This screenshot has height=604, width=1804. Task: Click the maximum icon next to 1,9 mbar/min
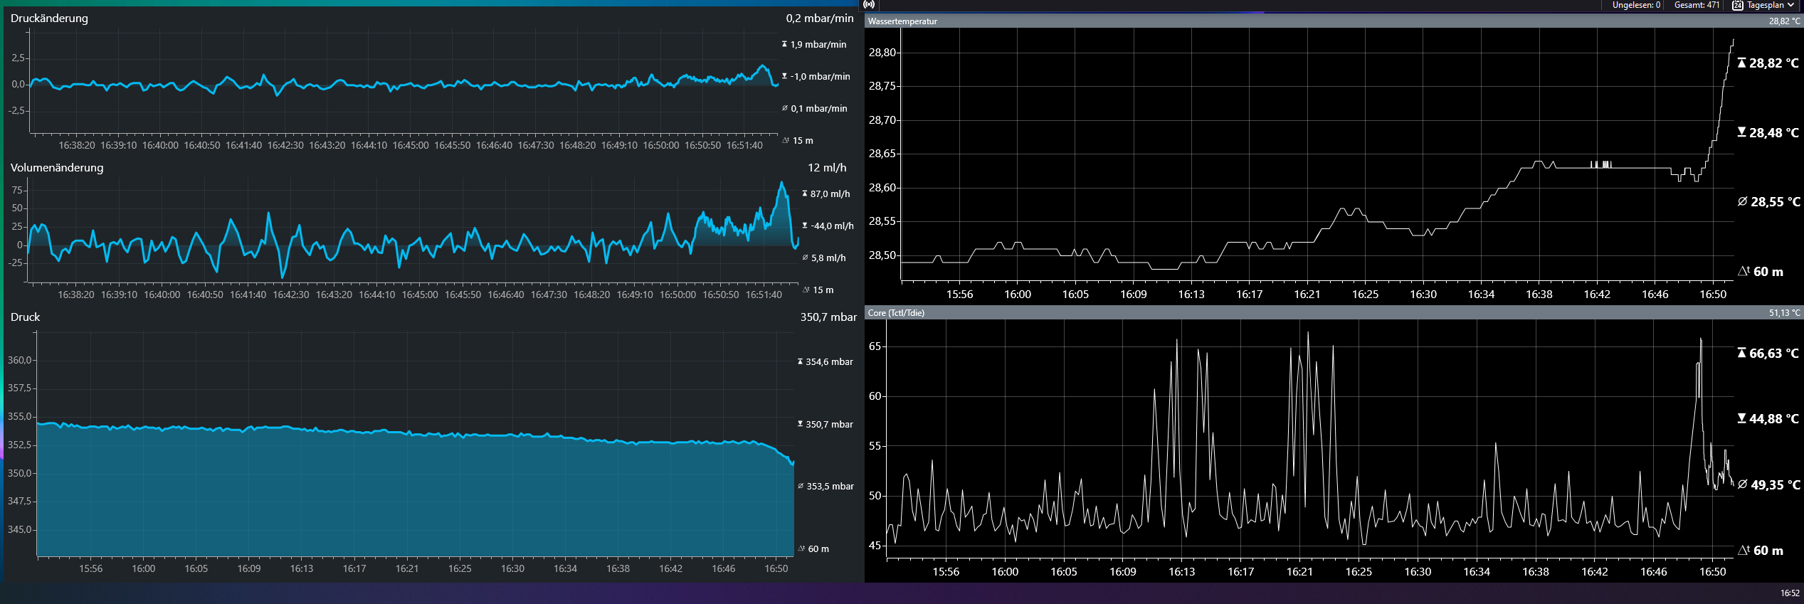click(x=784, y=44)
